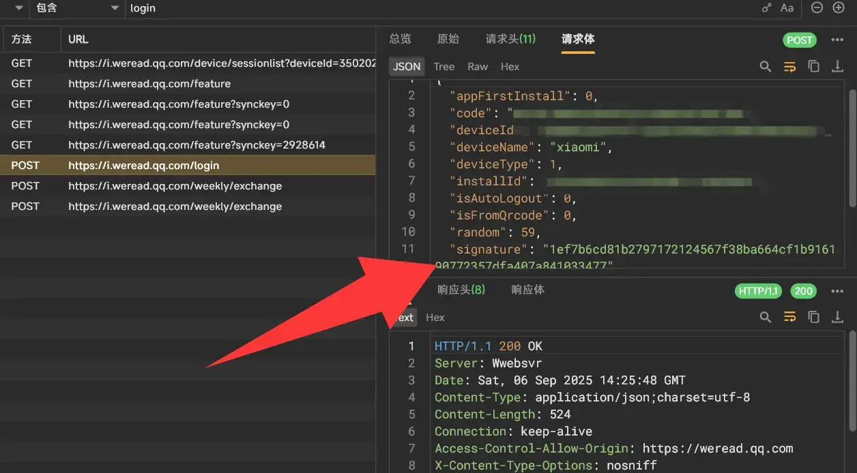857x473 pixels.
Task: Open the 响应头(8) tab
Action: click(461, 290)
